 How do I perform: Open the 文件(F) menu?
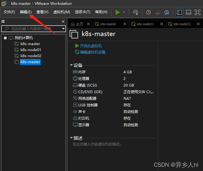click(9, 12)
